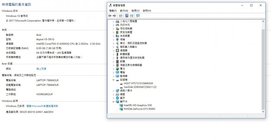Select NVIDIA GeForce GTX 950M device entry
271x140 pixels.
tap(139, 109)
